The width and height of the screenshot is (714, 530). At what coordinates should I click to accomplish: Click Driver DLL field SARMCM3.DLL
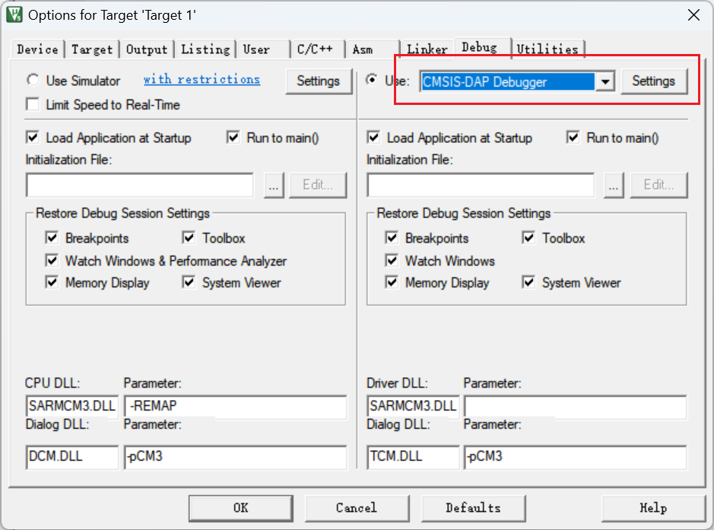click(x=413, y=406)
